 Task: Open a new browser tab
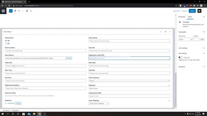[29, 2]
